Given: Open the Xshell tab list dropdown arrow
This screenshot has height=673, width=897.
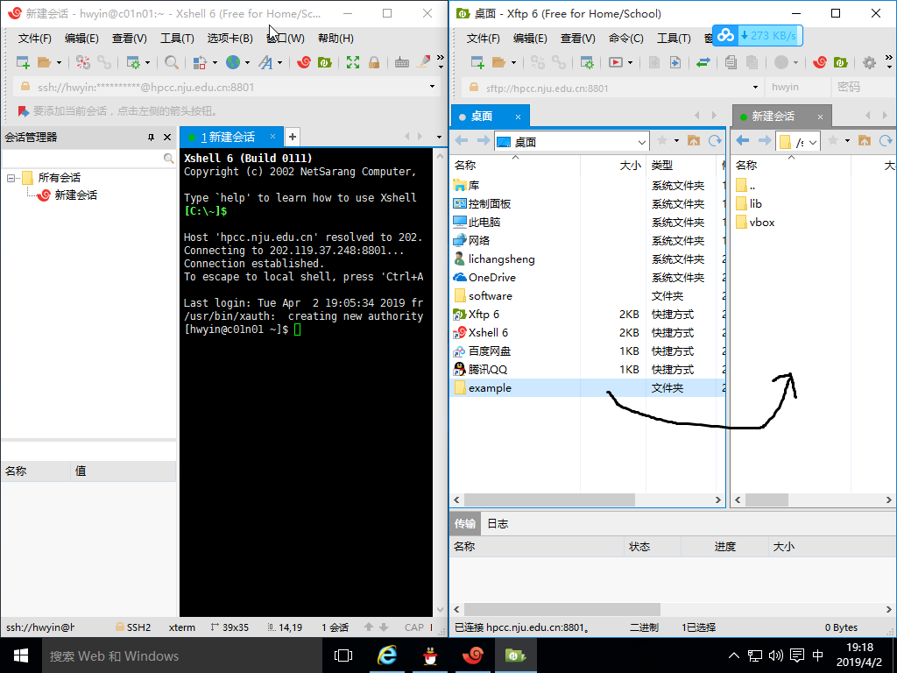Looking at the screenshot, I should [440, 138].
